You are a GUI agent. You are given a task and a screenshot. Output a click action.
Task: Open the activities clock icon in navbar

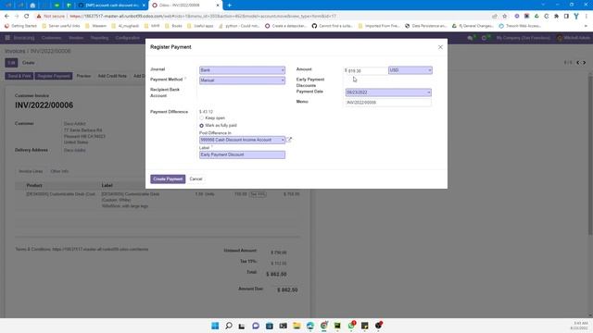(484, 38)
